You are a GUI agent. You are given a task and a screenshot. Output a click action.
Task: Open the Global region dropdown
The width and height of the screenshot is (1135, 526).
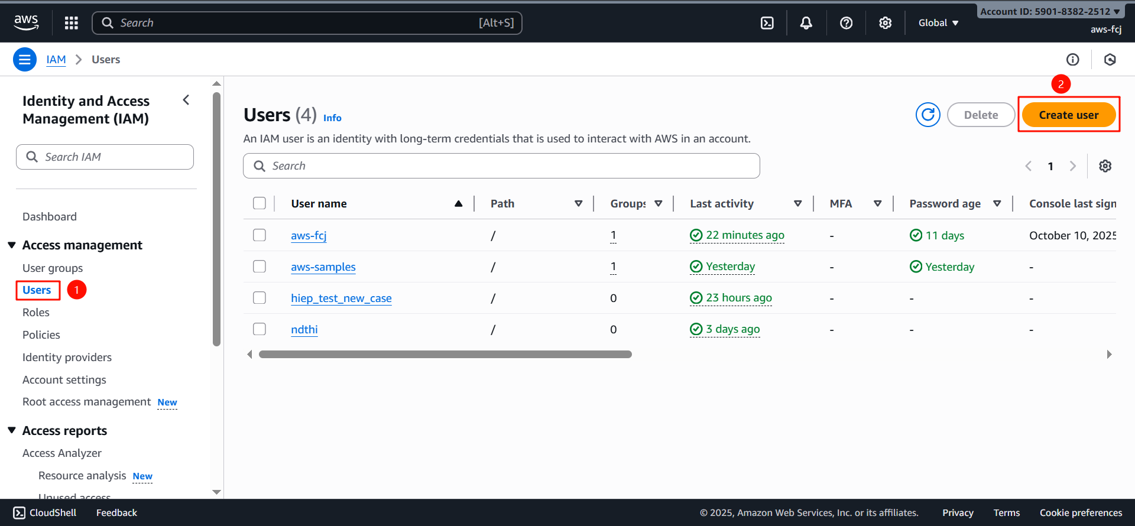click(x=938, y=22)
